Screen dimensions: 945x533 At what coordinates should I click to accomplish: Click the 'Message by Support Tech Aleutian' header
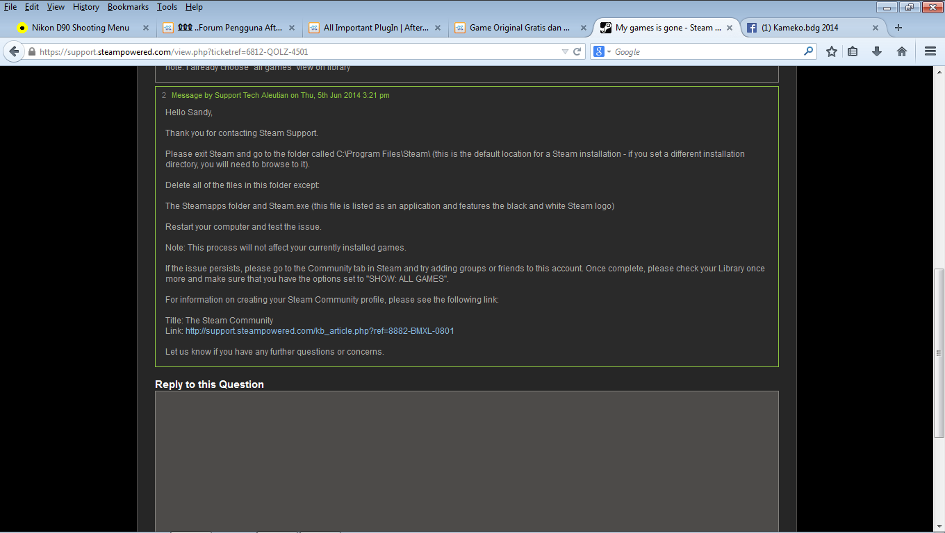281,95
